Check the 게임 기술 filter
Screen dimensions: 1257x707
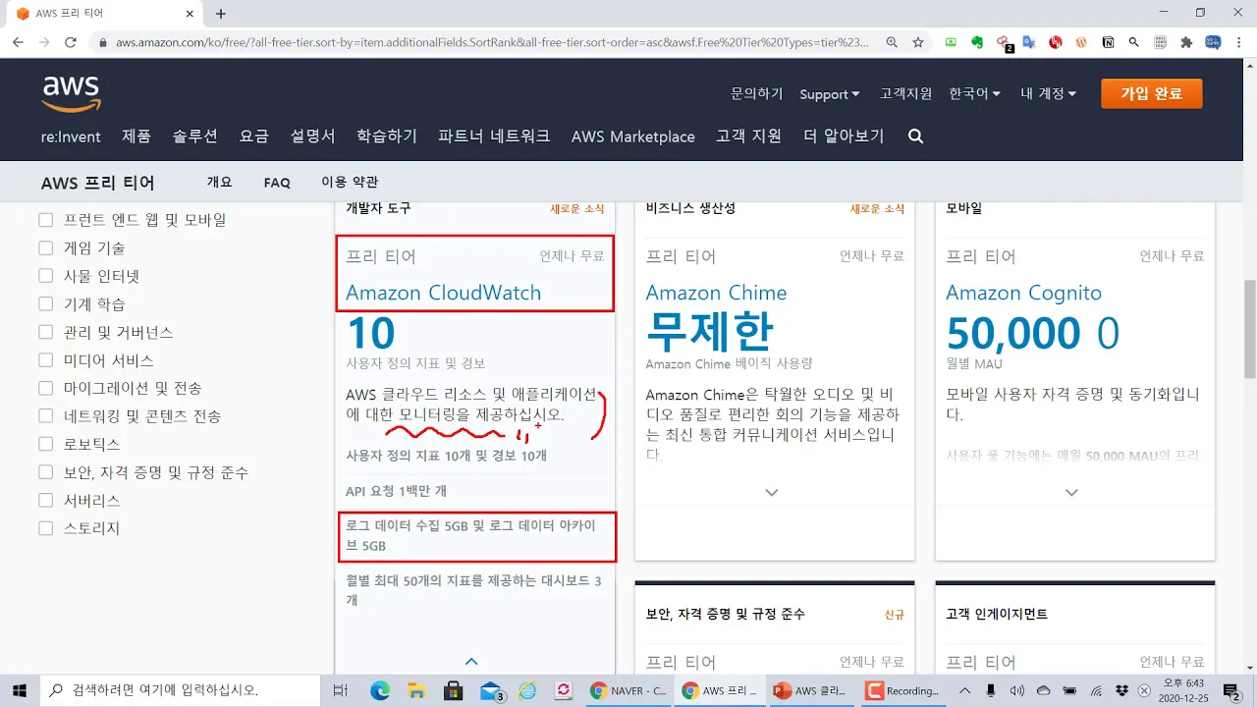45,247
